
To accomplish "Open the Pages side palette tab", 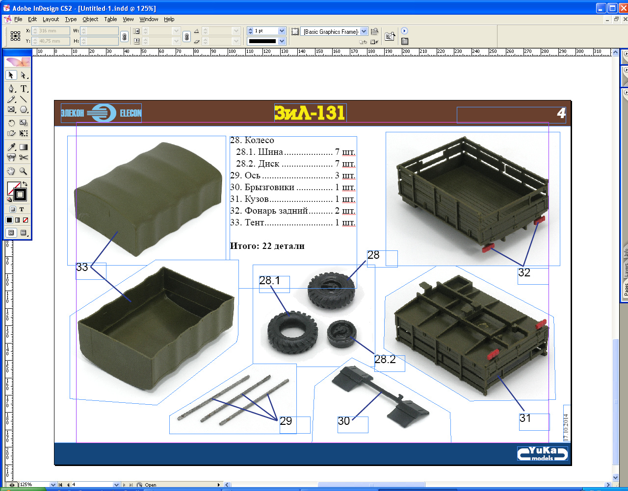I will (626, 289).
